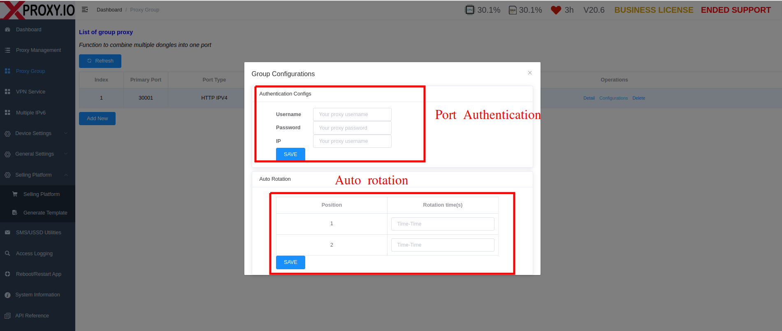Save the Auto Rotation settings
Image resolution: width=782 pixels, height=331 pixels.
tap(290, 262)
